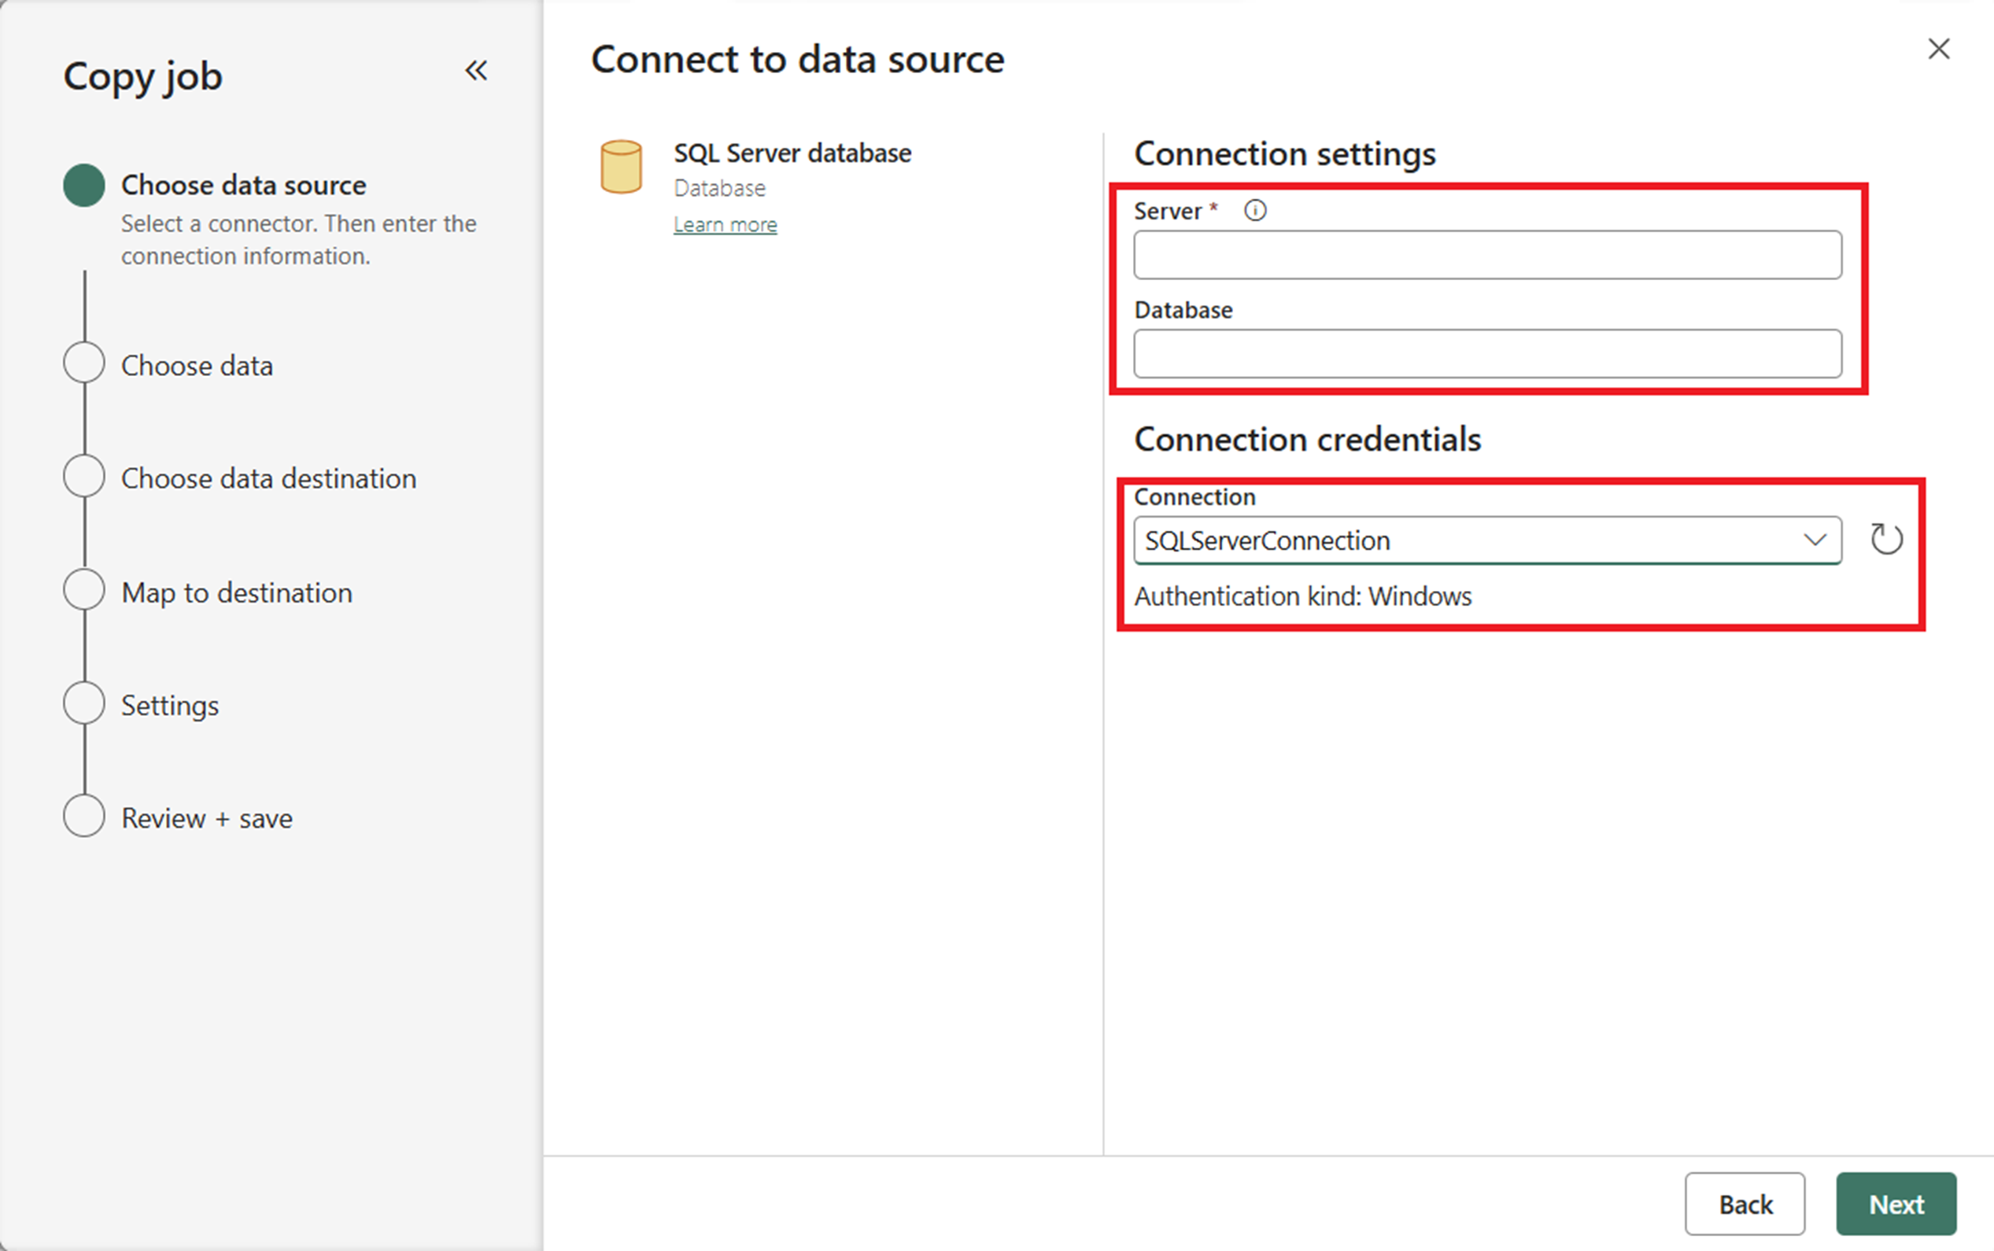Focus the Server input field

pyautogui.click(x=1486, y=255)
